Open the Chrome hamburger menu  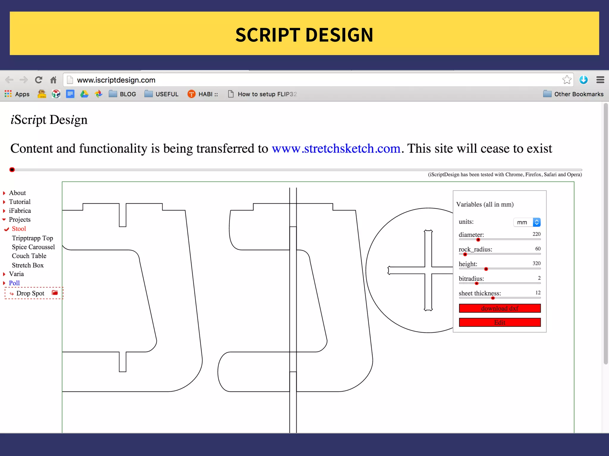click(x=600, y=80)
